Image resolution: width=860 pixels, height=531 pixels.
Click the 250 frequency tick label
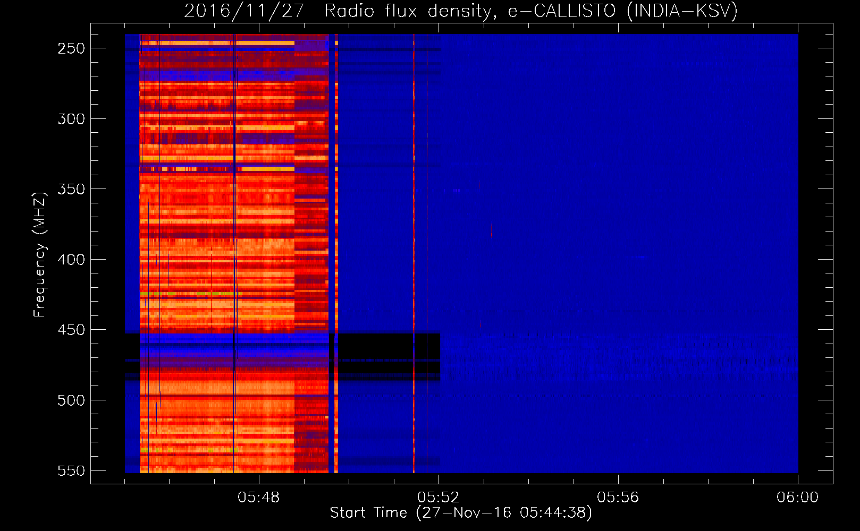71,48
